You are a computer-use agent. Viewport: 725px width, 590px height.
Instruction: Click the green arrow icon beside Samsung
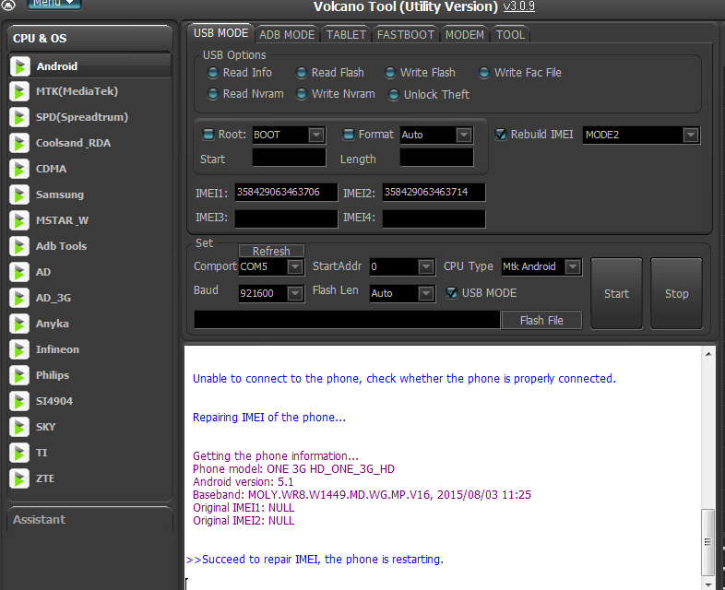coord(20,195)
